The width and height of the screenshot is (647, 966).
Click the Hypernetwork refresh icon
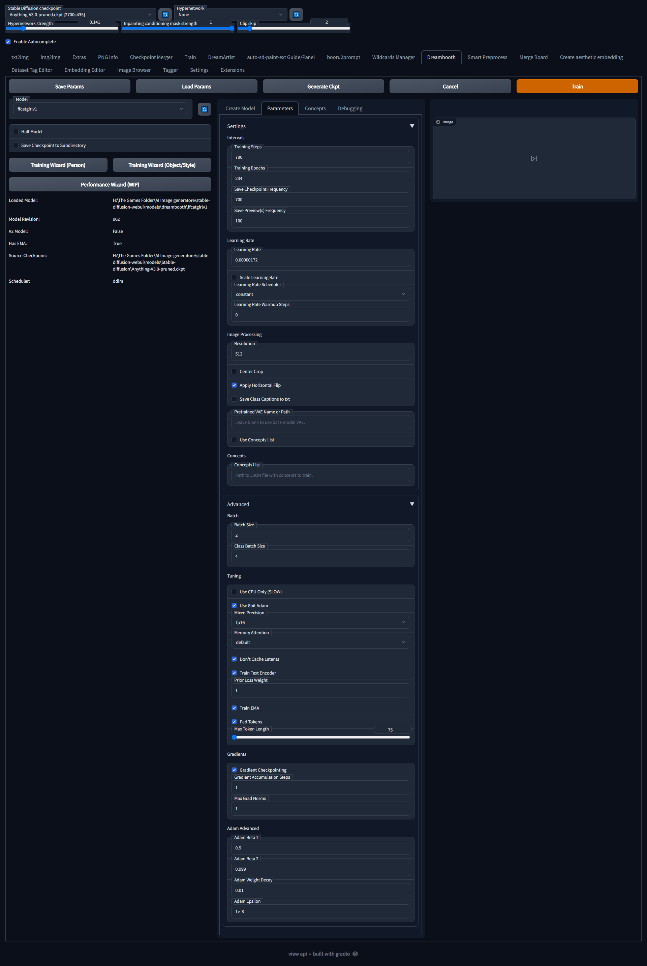coord(296,14)
